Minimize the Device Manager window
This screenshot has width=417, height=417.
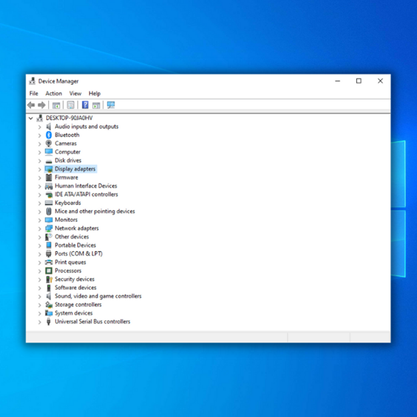[337, 81]
